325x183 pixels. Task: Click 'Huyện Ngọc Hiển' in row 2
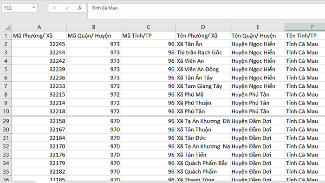pos(258,44)
